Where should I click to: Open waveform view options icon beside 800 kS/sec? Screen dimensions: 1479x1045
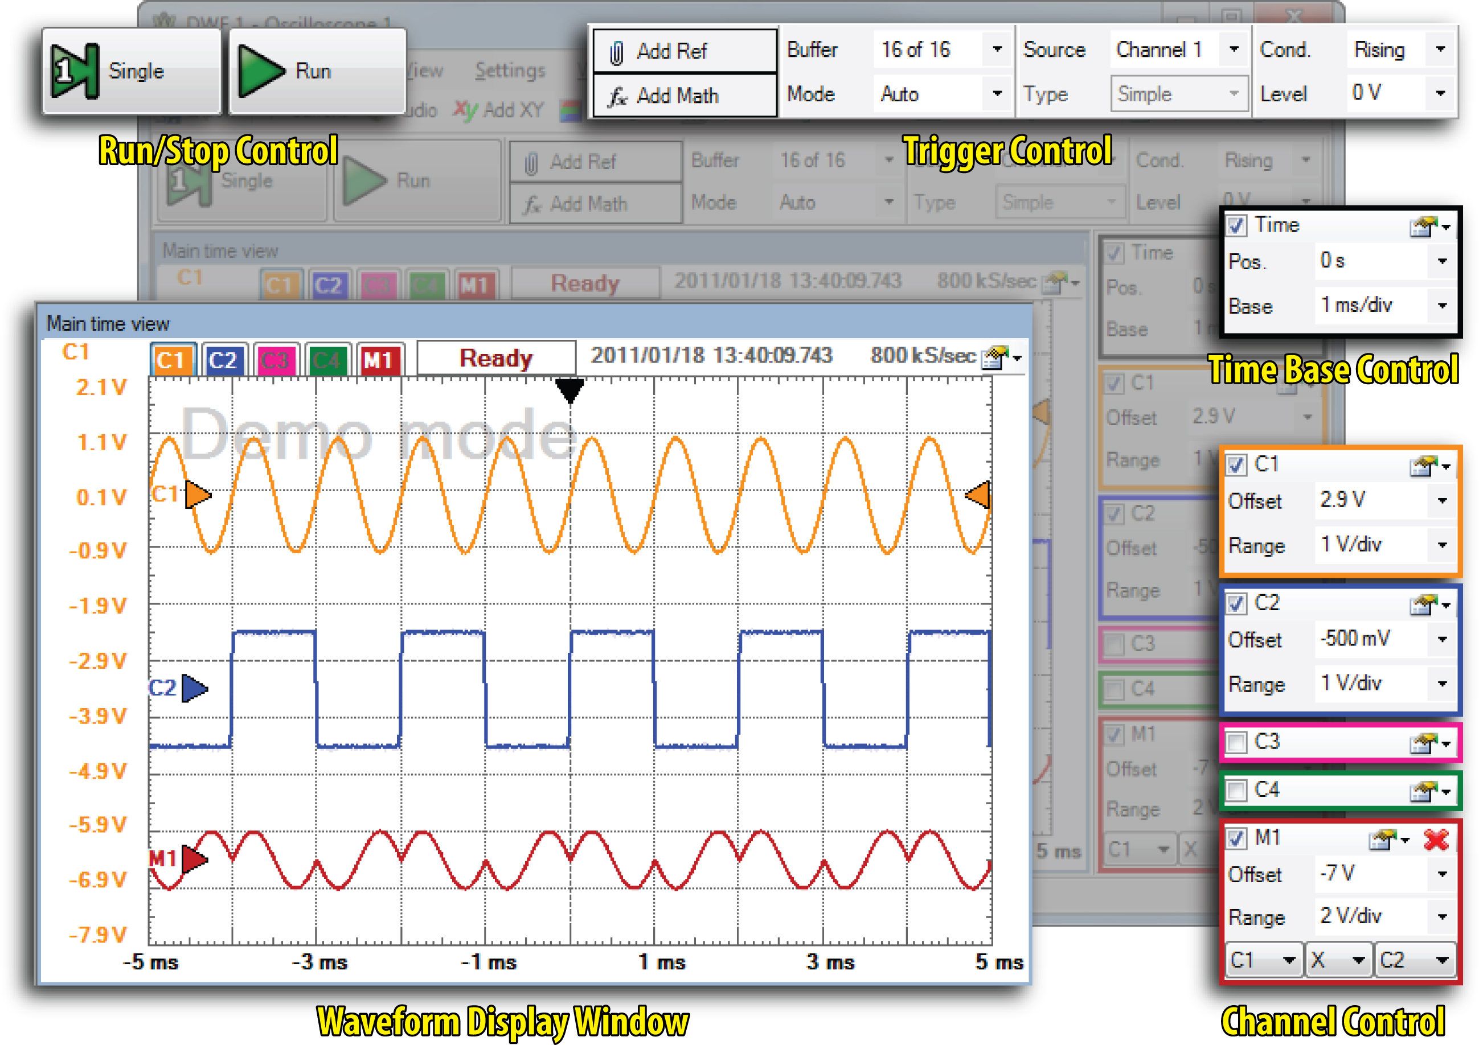pos(1001,357)
